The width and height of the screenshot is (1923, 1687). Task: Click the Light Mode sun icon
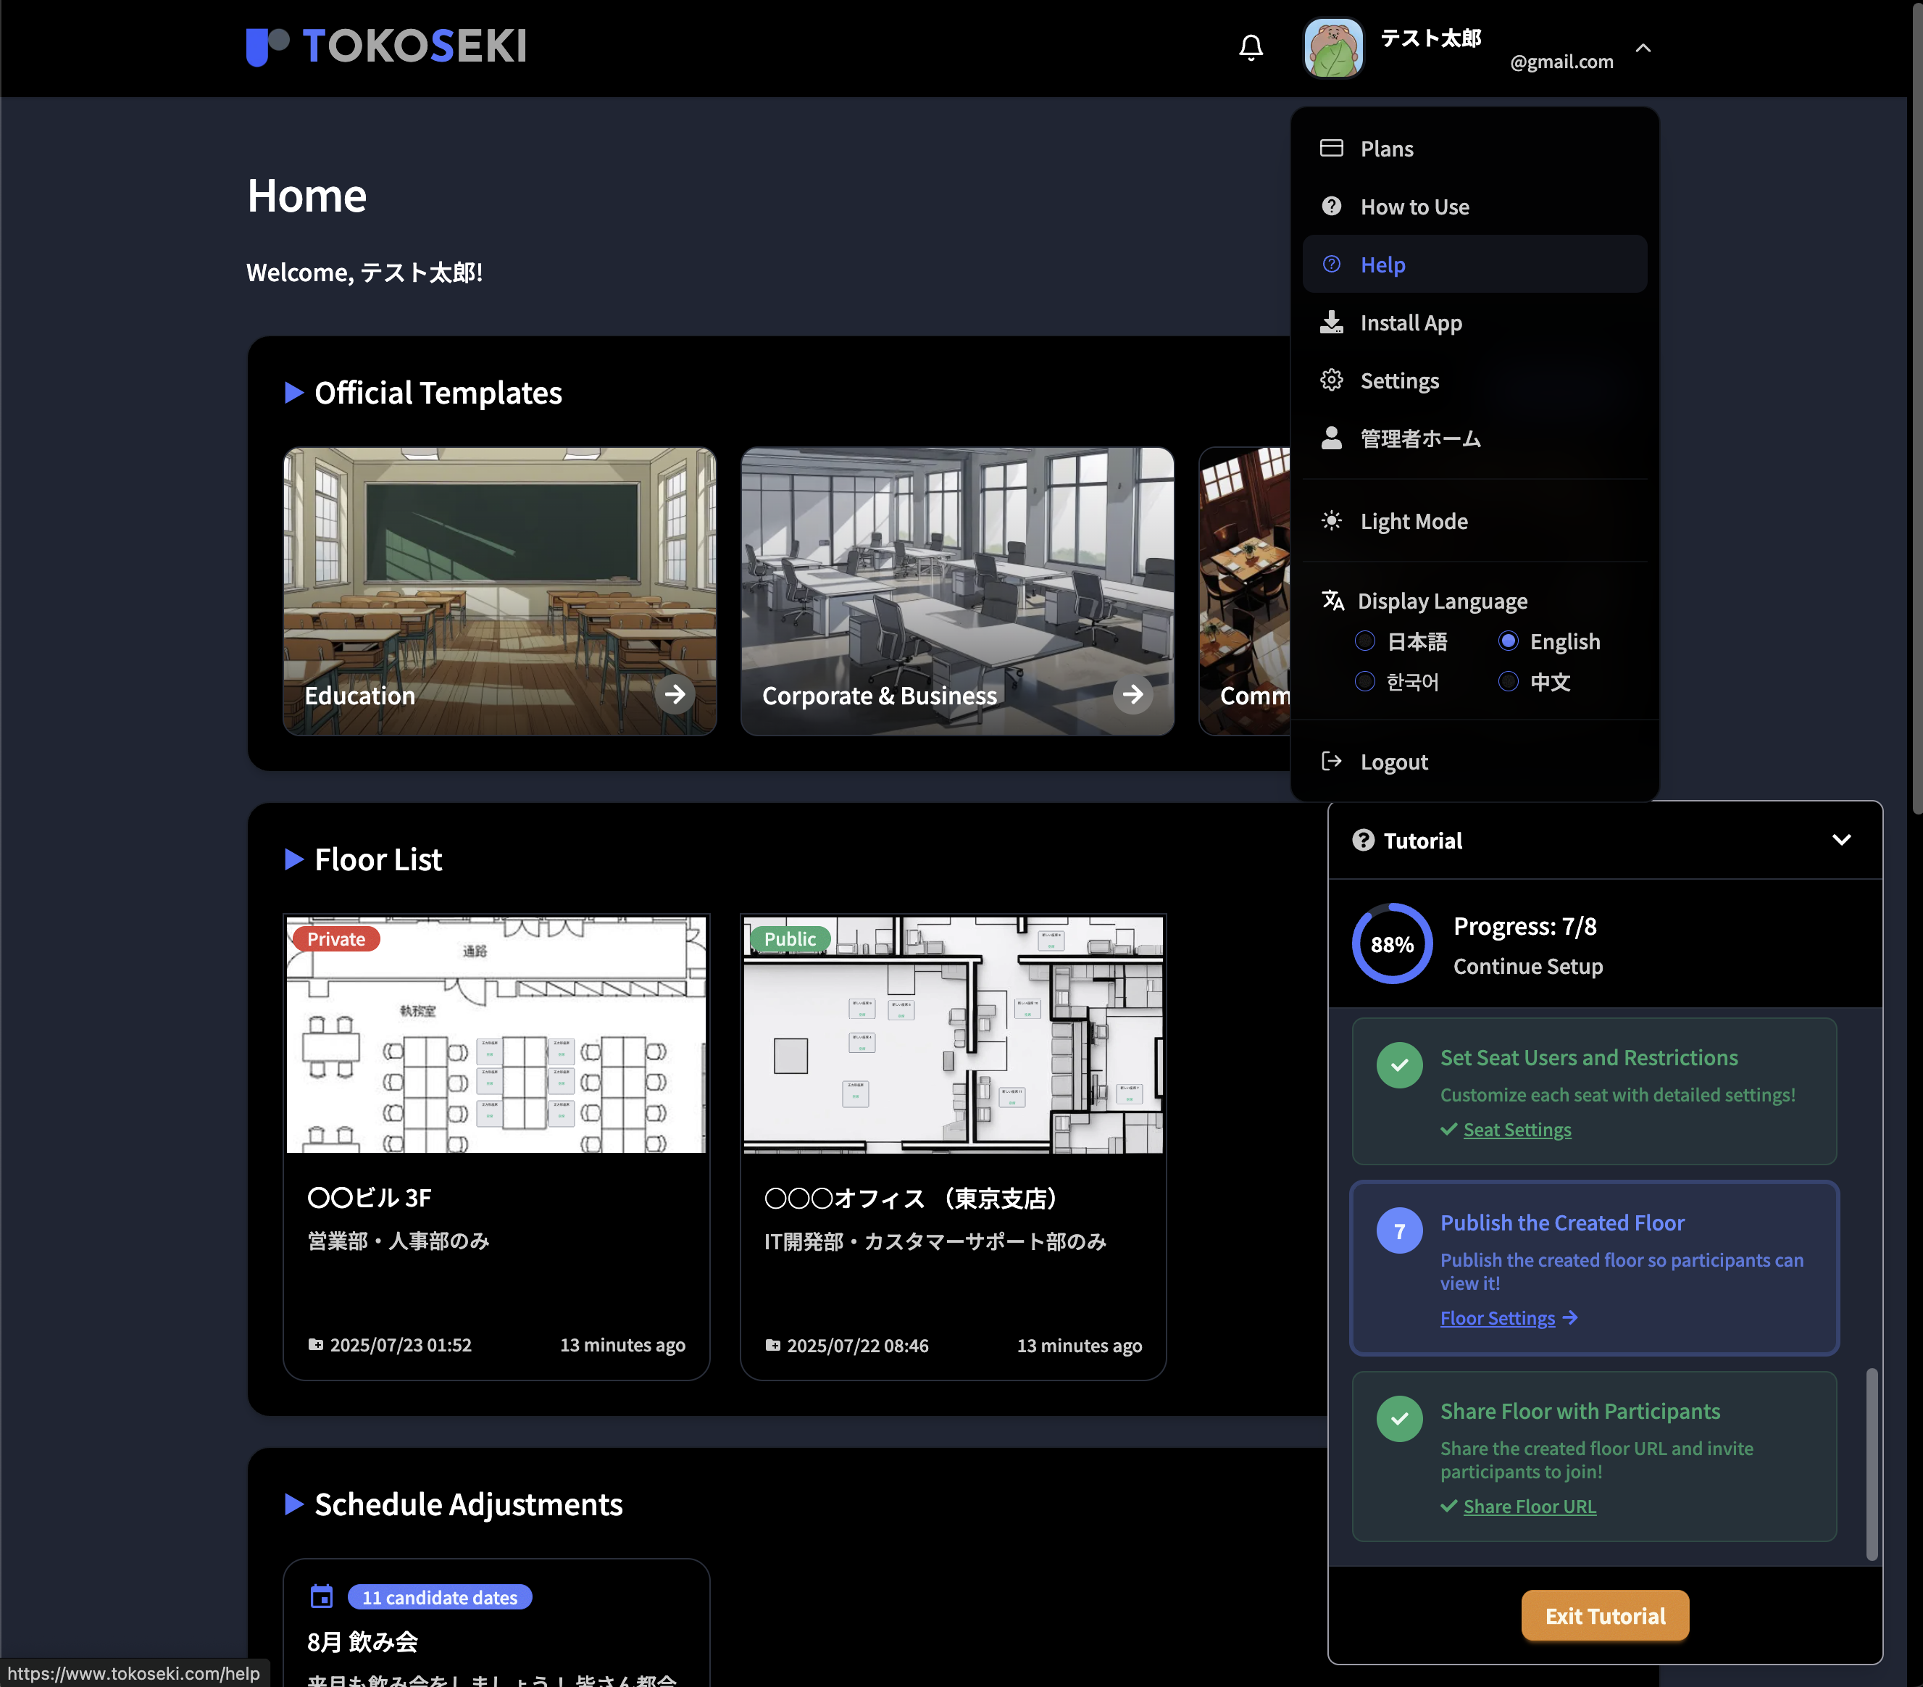click(x=1331, y=520)
